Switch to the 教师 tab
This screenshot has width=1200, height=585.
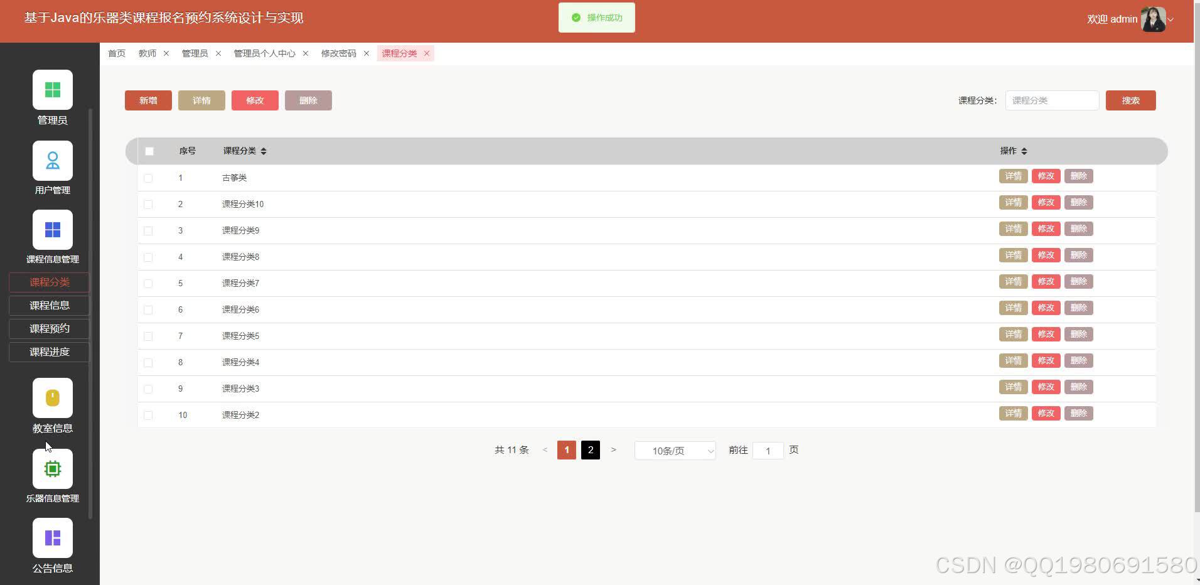pyautogui.click(x=147, y=53)
